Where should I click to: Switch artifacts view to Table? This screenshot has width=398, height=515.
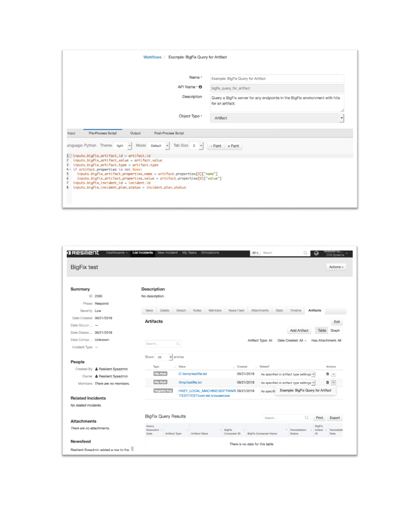322,331
